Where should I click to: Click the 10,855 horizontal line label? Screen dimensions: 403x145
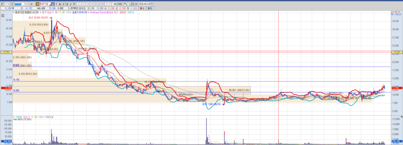pyautogui.click(x=16, y=91)
